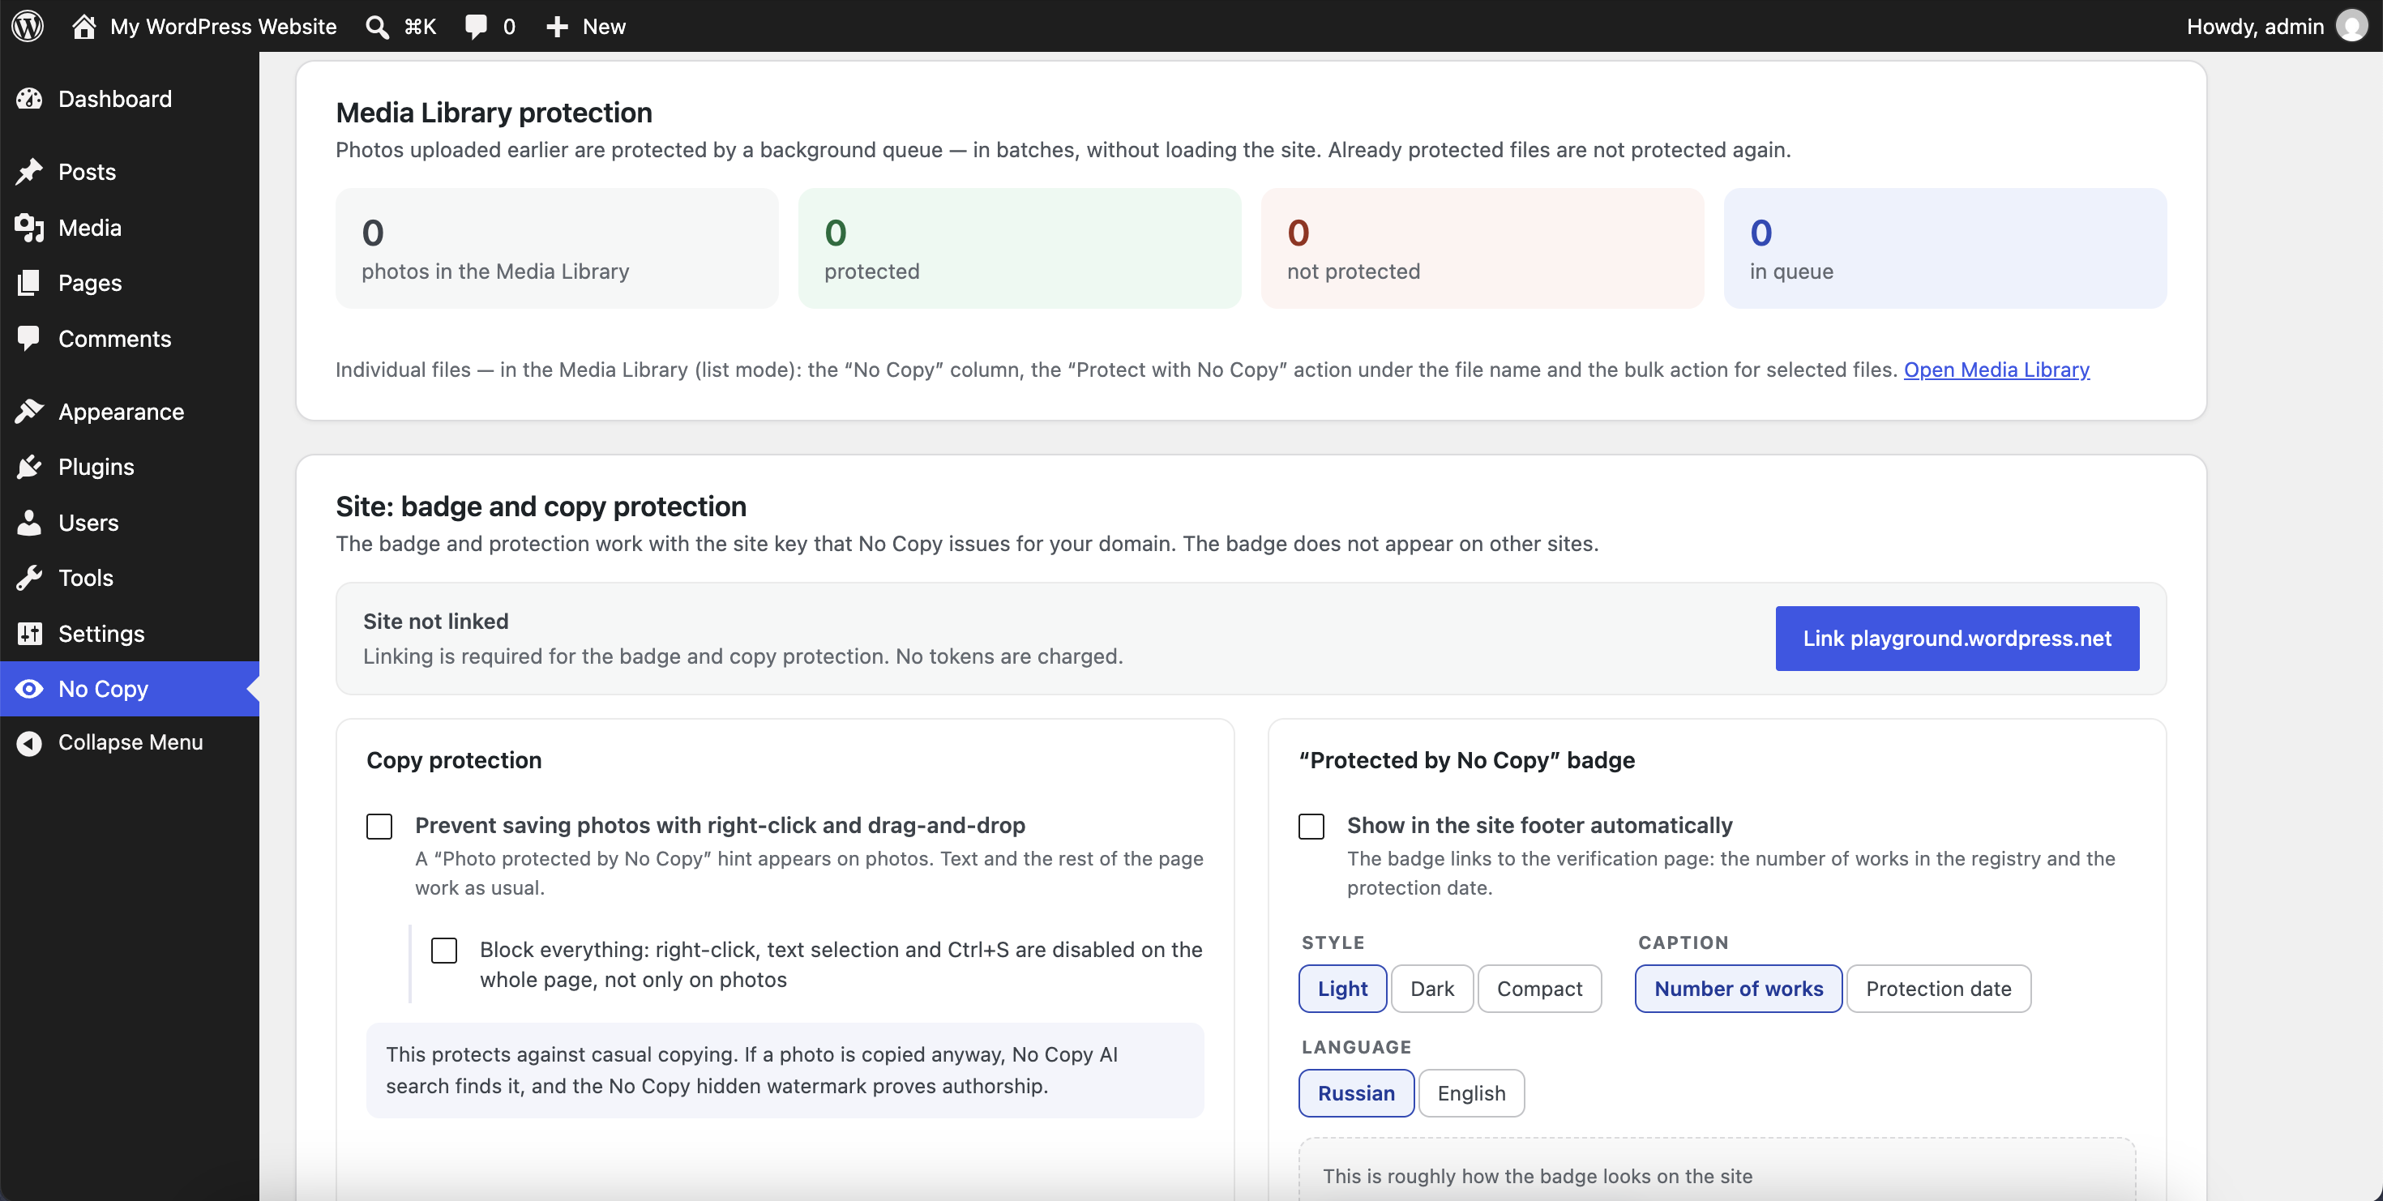Click the STYLE label
This screenshot has width=2383, height=1201.
click(1333, 943)
